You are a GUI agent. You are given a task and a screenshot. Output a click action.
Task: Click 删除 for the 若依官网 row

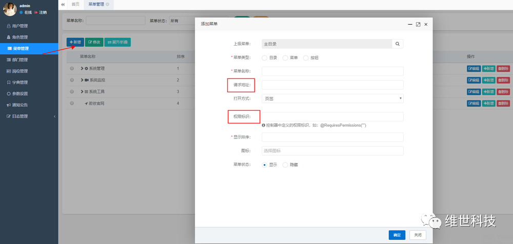[x=503, y=104]
